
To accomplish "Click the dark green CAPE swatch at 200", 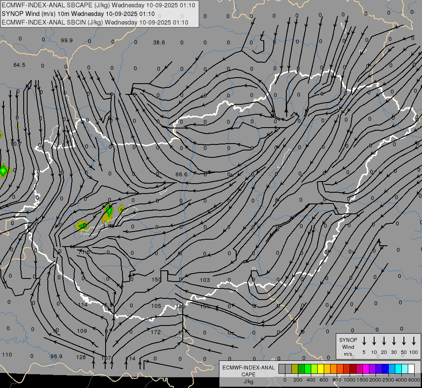I will 301,369.
